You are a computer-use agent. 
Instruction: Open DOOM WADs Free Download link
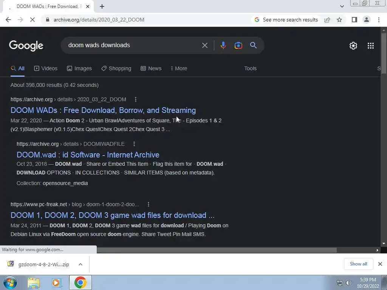[103, 110]
